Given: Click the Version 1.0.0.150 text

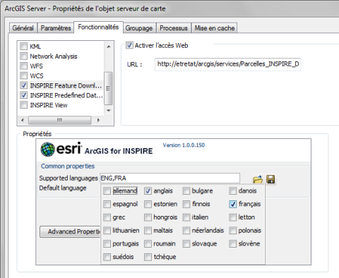Looking at the screenshot, I should [x=184, y=145].
